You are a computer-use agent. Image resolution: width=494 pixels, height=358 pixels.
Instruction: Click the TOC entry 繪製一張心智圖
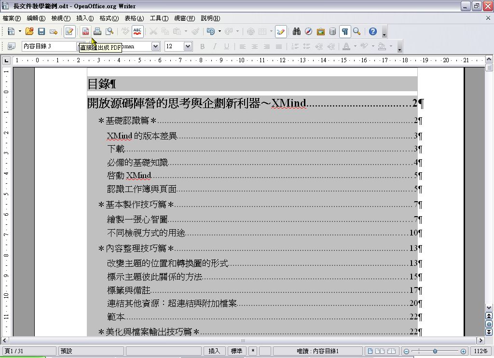click(137, 219)
